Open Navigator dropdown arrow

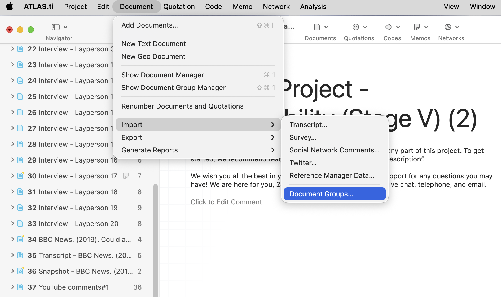(65, 27)
